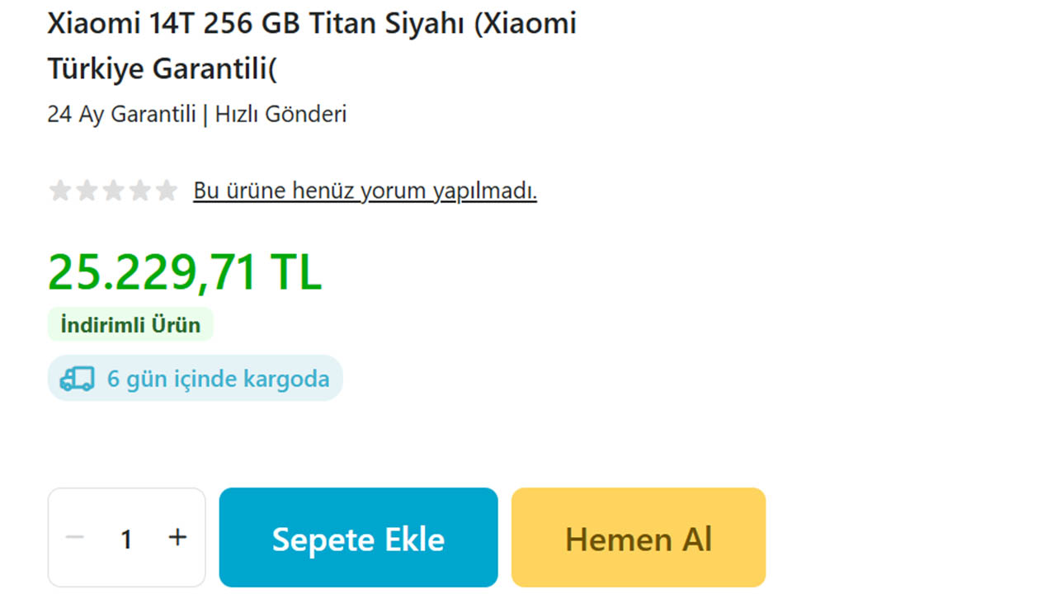Click the second rating star

(87, 191)
